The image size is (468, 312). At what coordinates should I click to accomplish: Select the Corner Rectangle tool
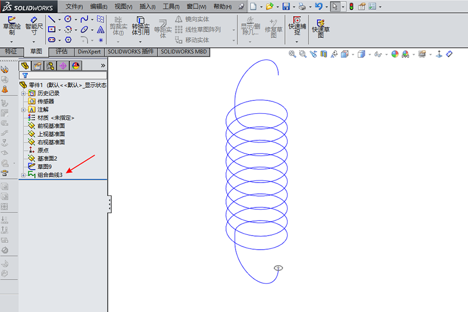pyautogui.click(x=51, y=30)
